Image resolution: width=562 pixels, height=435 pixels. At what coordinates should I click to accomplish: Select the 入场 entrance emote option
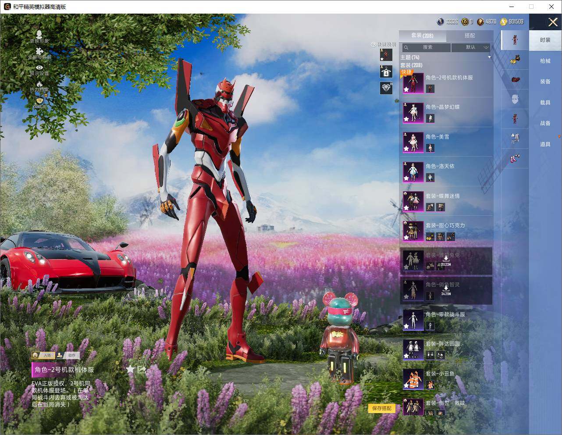coord(43,355)
